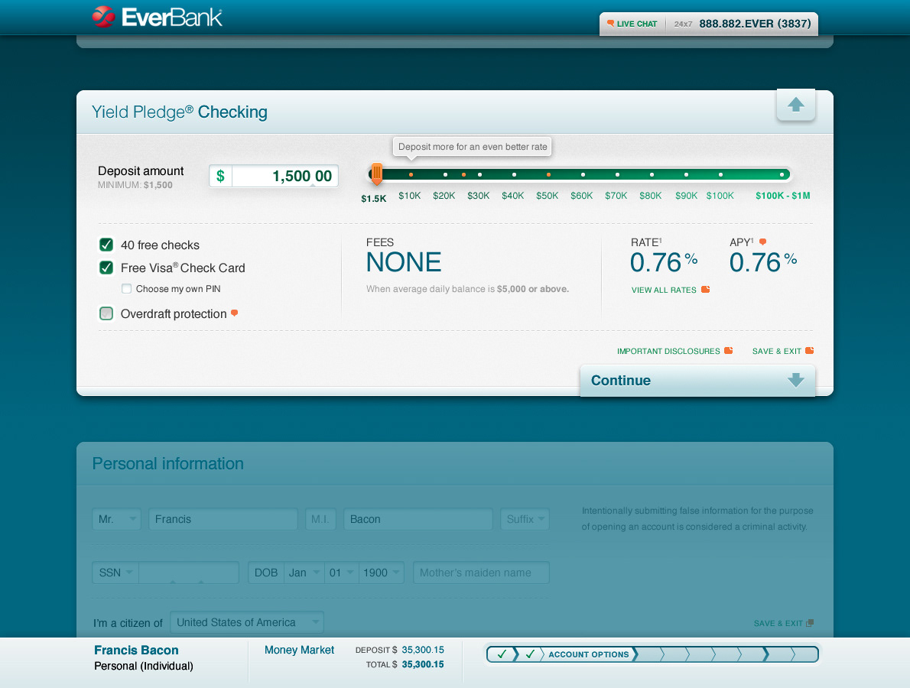Click the SSN number input field
This screenshot has width=910, height=688.
pyautogui.click(x=189, y=573)
